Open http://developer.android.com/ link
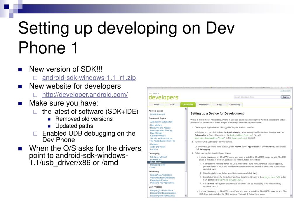 tap(85, 95)
